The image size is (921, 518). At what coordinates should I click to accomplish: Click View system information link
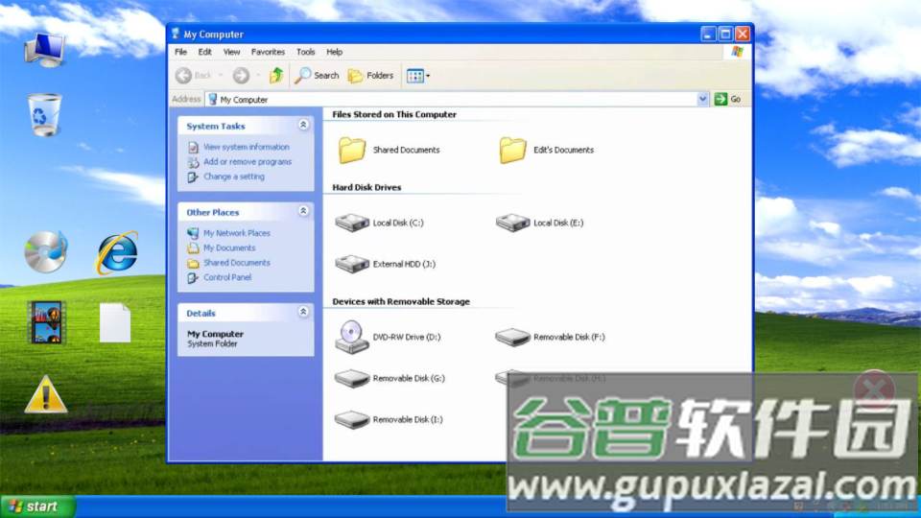246,147
